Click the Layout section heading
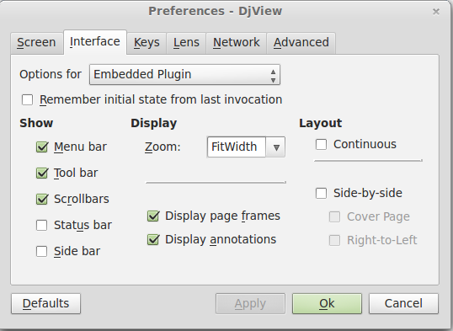The width and height of the screenshot is (453, 331). 321,124
